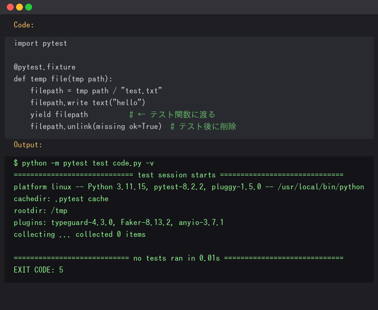Click the '@pytest.fixture' decorator line
The height and width of the screenshot is (310, 378).
point(44,67)
